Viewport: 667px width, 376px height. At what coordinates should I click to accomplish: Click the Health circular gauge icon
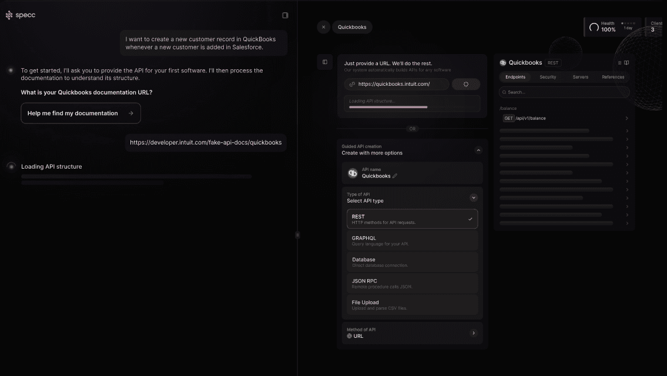tap(594, 27)
